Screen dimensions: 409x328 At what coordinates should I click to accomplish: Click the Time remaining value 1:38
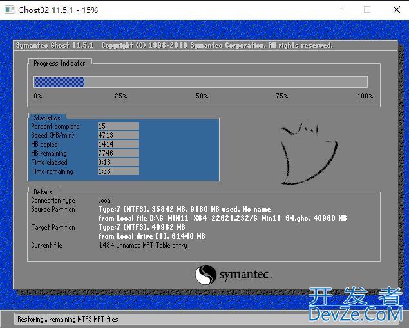pos(118,171)
